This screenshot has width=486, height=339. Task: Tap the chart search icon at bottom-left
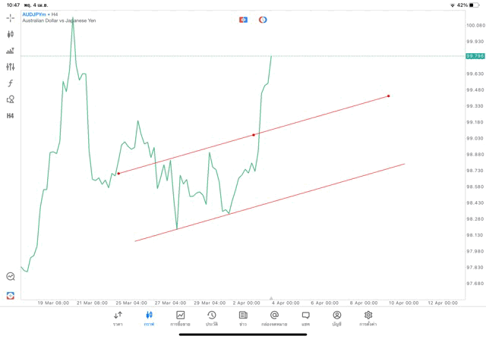pos(11,277)
